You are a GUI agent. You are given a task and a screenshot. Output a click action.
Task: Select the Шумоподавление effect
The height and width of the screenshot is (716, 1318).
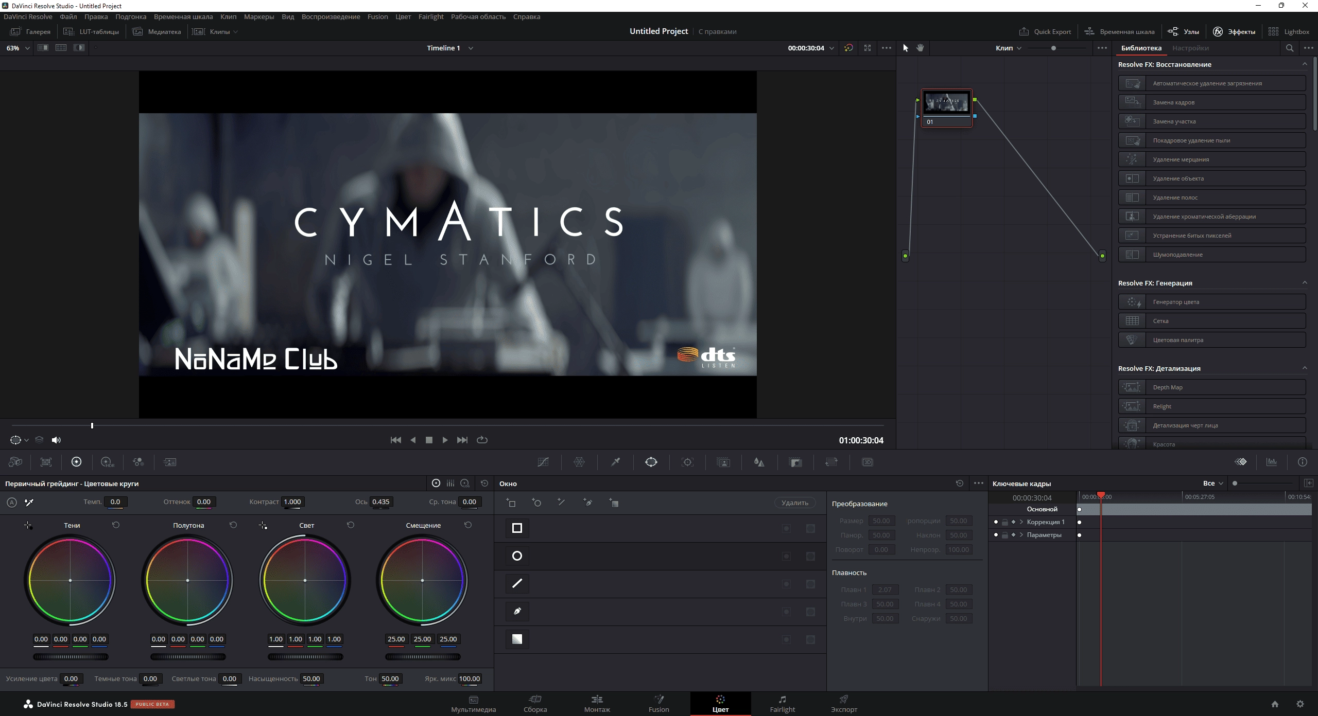[x=1212, y=255]
